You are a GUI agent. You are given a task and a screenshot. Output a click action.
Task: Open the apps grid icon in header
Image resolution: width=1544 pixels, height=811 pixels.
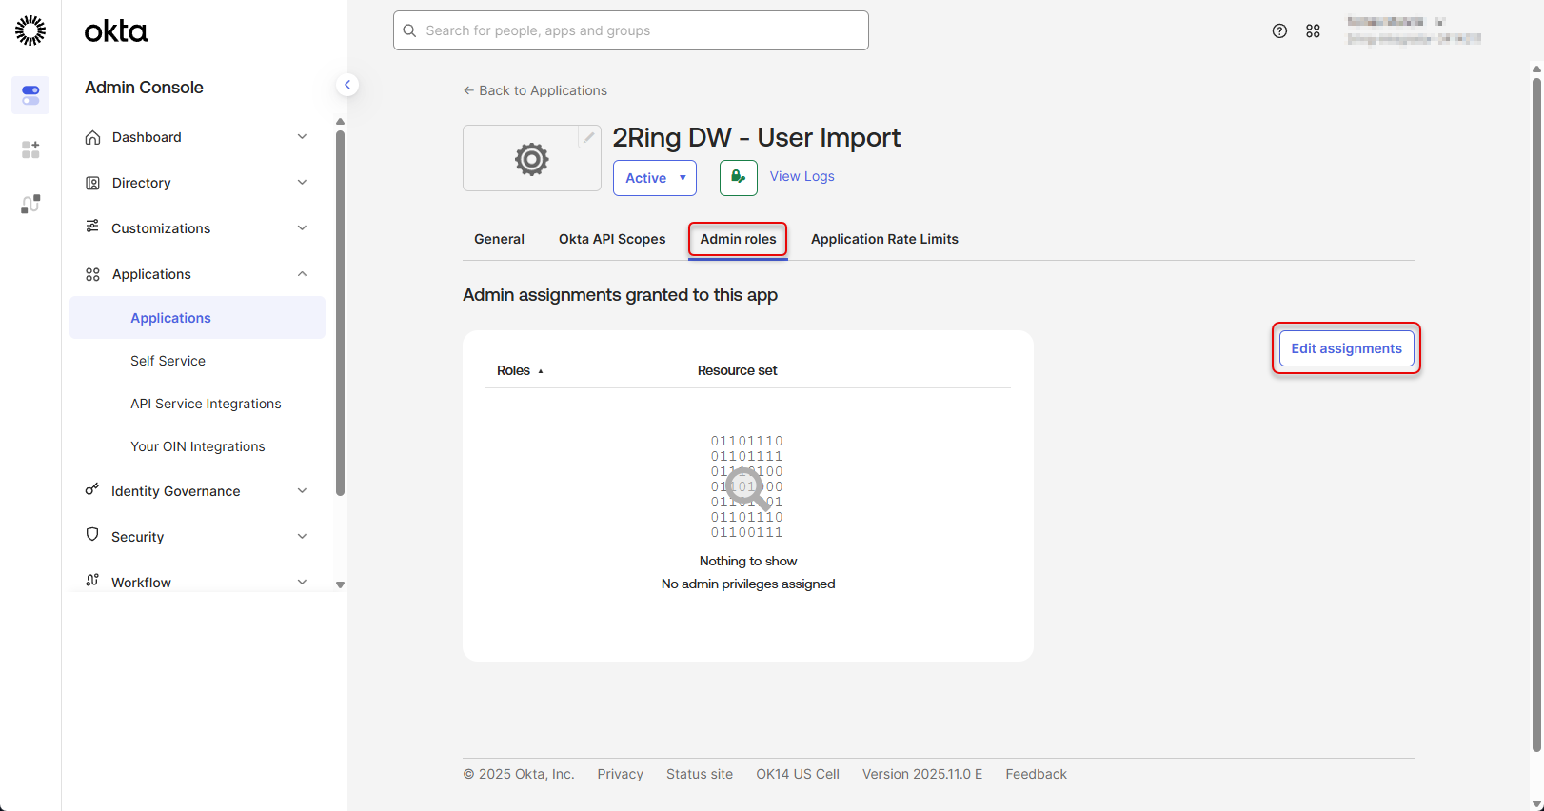[x=1313, y=31]
